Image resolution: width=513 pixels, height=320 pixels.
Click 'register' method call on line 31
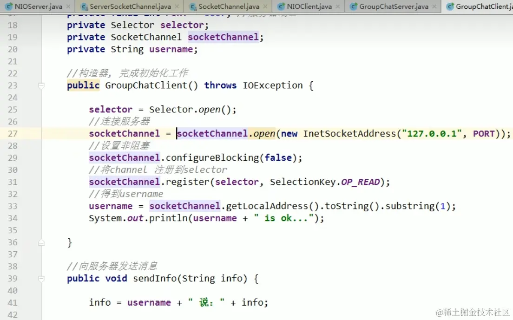click(187, 182)
